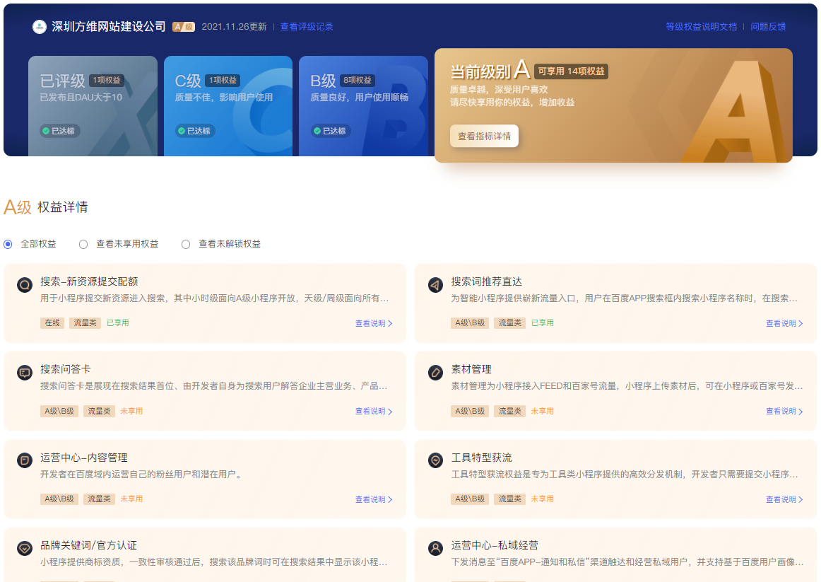Click the 2021.11.26更新 date text
The image size is (821, 582).
(234, 27)
